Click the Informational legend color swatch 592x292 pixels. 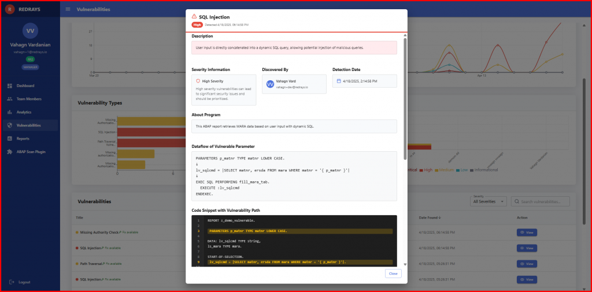472,170
